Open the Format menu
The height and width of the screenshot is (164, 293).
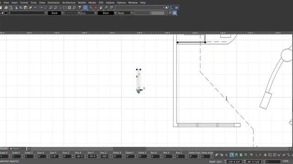point(24,3)
